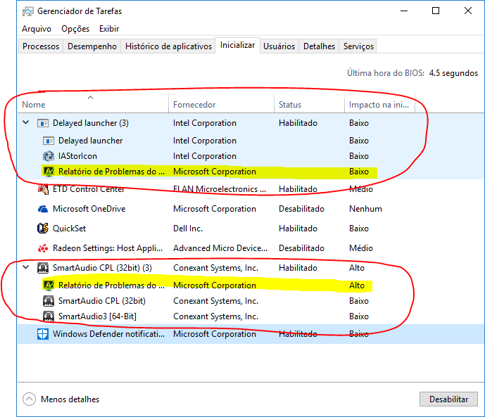Viewport: 485px width, 417px height.
Task: Click Dell Inc. vendor cell
Action: (x=188, y=229)
